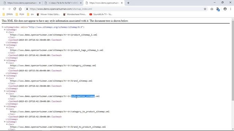Viewport: 234px width, 131px height.
Task: Open a new tab with plus button
Action: [128, 3]
